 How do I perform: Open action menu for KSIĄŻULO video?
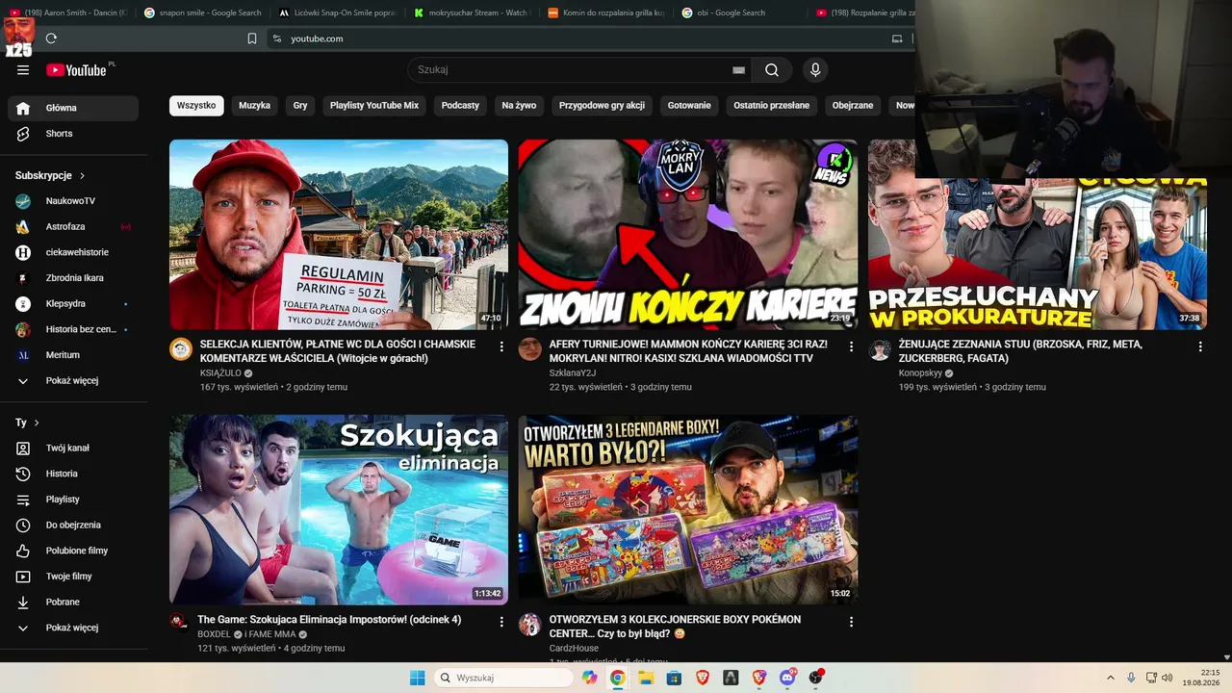point(501,346)
